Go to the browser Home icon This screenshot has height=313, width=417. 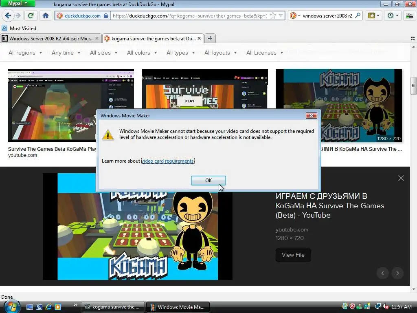click(x=46, y=15)
